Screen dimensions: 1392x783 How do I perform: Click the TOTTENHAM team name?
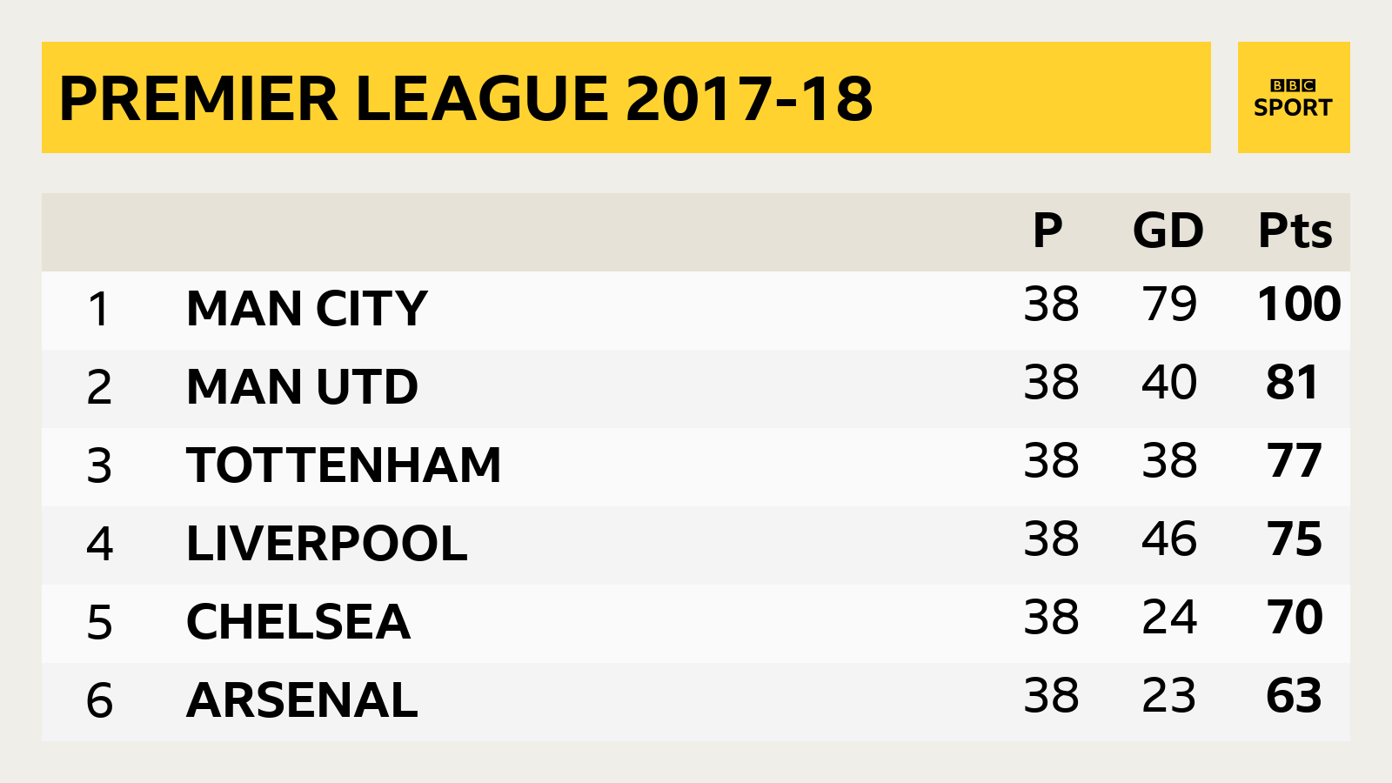pos(344,465)
